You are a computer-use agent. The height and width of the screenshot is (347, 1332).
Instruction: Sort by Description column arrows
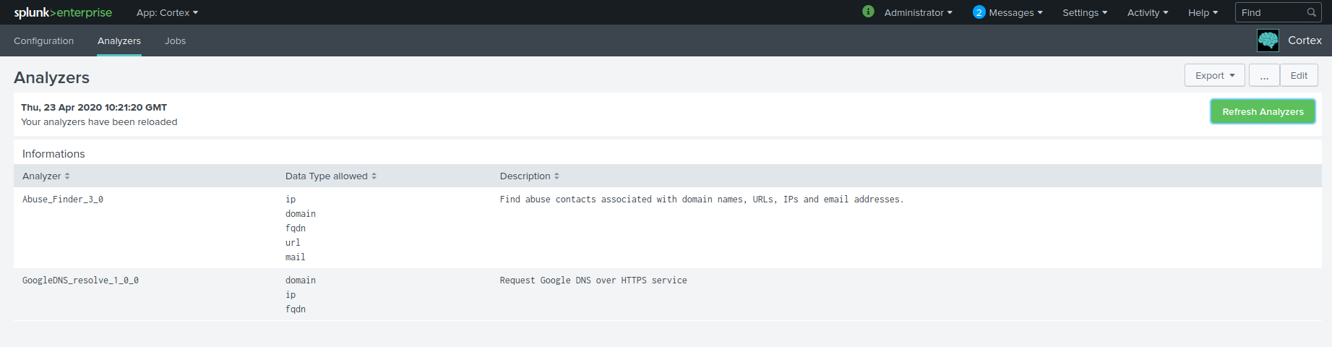click(x=557, y=176)
